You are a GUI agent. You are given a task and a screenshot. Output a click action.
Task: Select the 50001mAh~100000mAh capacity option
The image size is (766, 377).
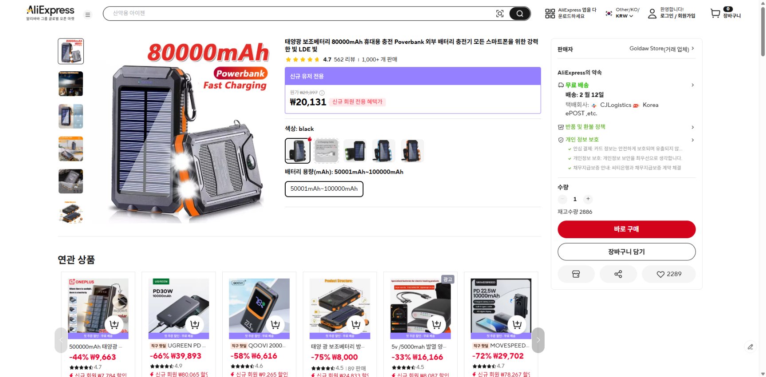click(x=324, y=189)
